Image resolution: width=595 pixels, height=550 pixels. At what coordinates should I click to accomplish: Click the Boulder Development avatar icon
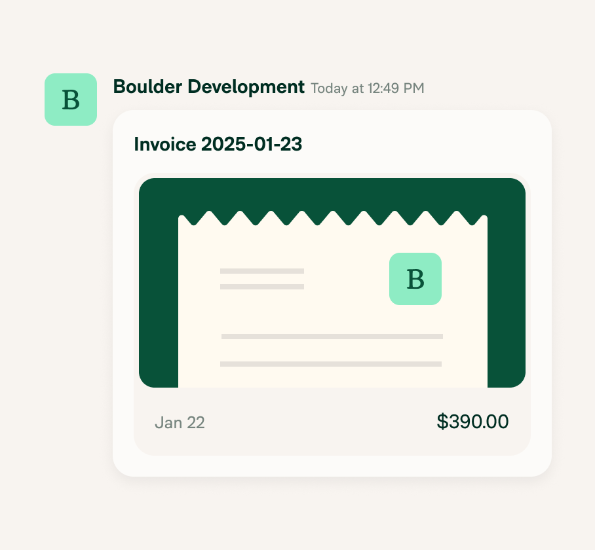[x=71, y=100]
